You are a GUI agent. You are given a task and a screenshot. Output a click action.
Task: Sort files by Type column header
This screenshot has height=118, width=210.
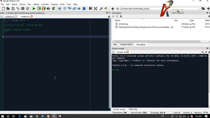click(192, 20)
